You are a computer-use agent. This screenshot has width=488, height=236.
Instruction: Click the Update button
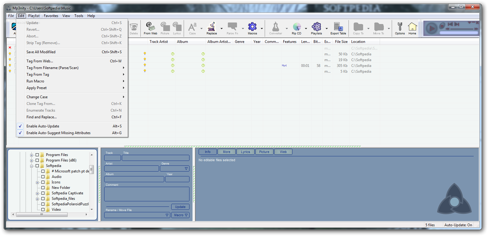180,207
